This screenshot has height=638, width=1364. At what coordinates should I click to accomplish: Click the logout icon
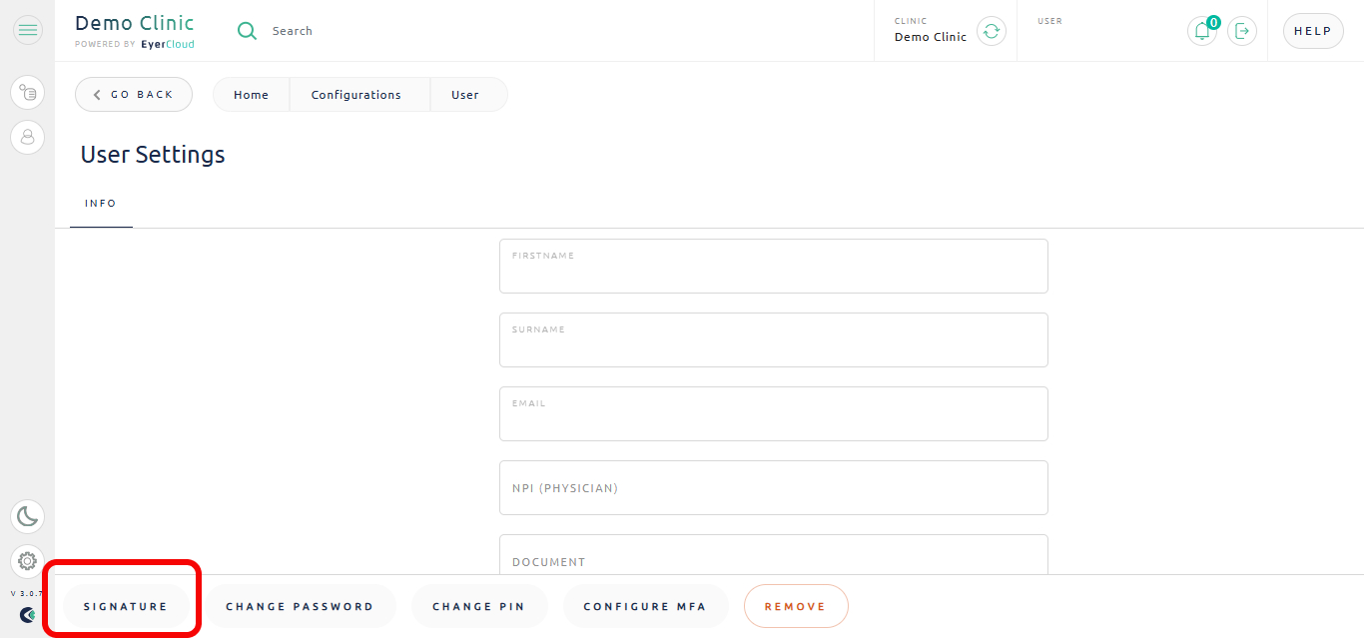[1242, 31]
